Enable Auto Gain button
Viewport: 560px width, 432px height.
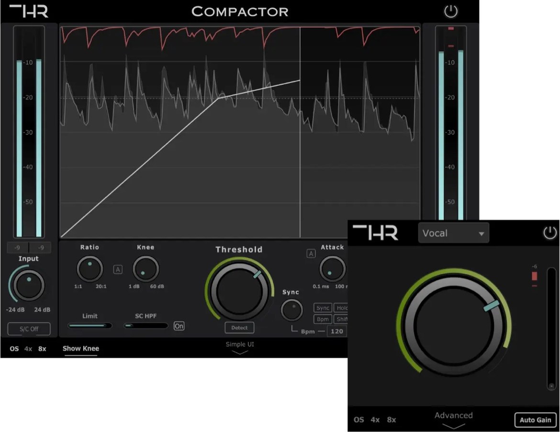[x=535, y=420]
